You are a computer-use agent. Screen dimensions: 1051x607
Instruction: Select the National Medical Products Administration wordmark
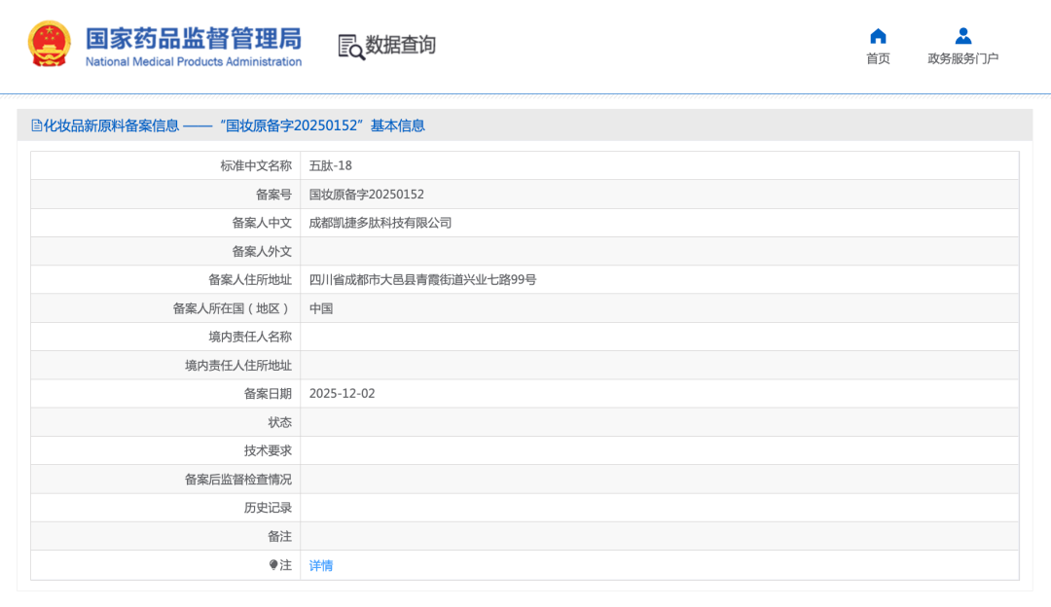point(195,61)
